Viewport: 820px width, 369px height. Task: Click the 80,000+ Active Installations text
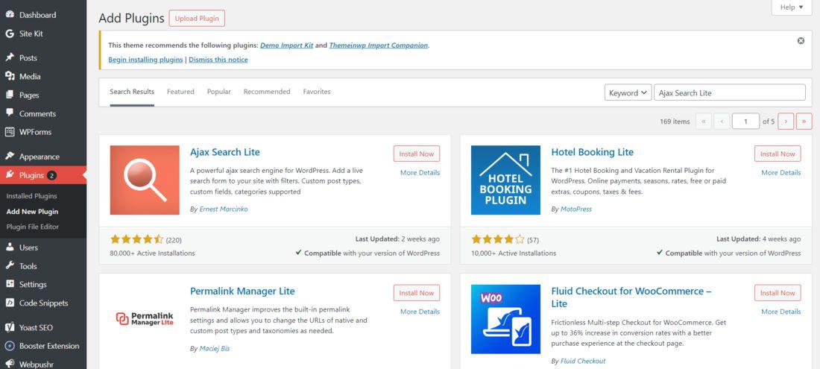coord(152,253)
